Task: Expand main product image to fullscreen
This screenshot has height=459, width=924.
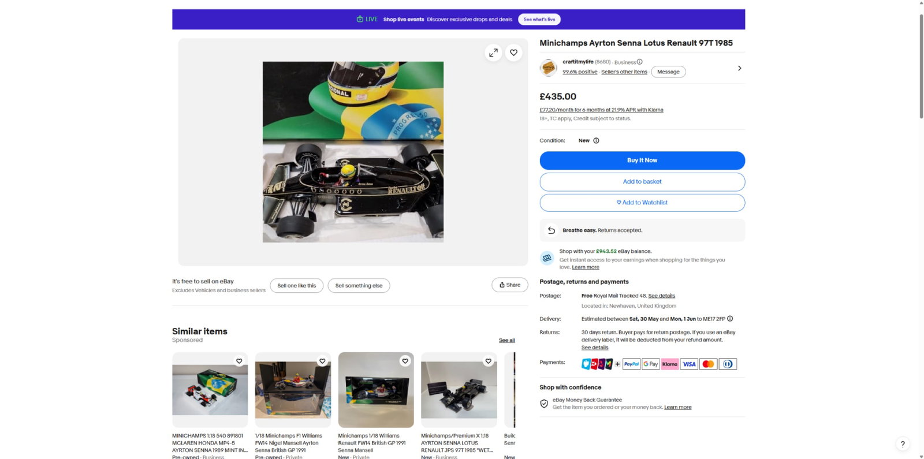Action: [493, 53]
